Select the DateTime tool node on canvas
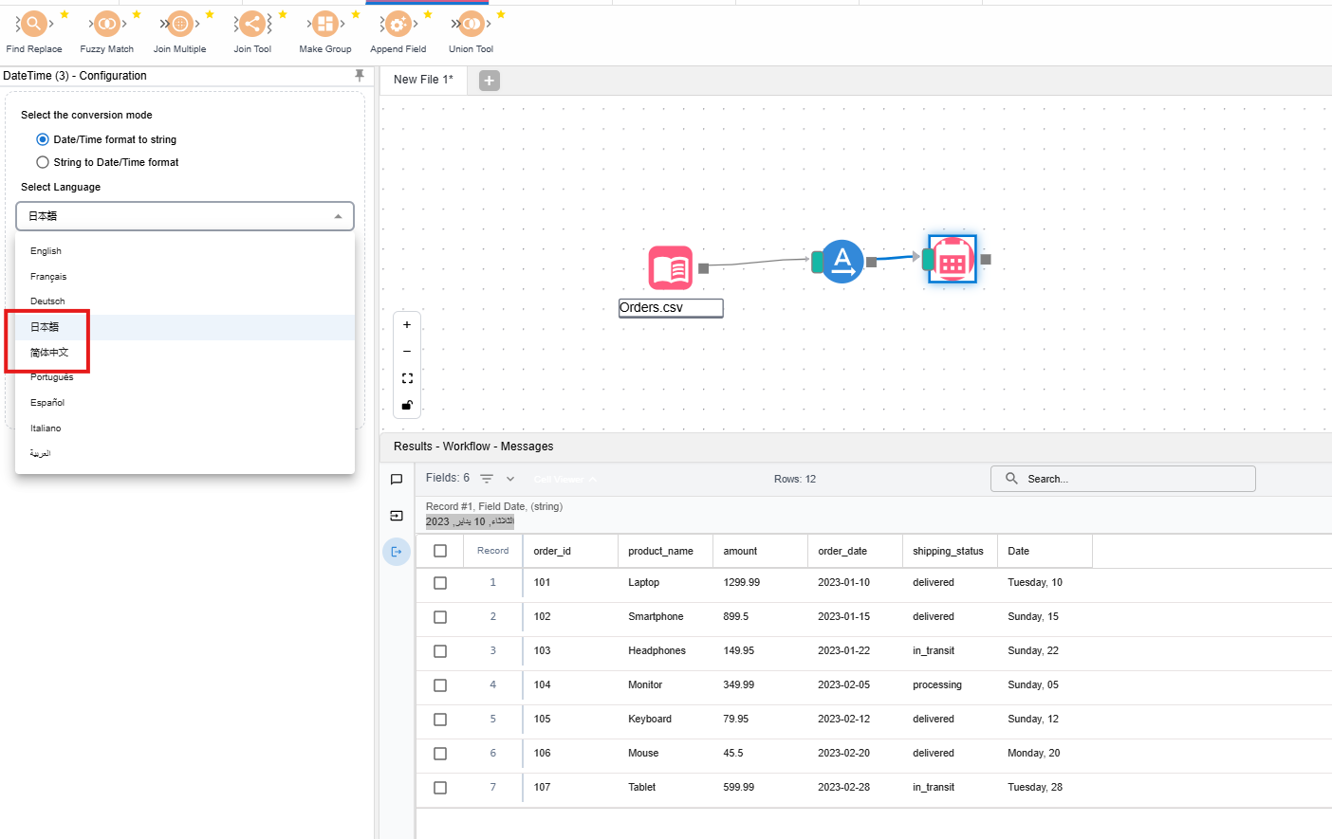Image resolution: width=1332 pixels, height=839 pixels. tap(953, 259)
